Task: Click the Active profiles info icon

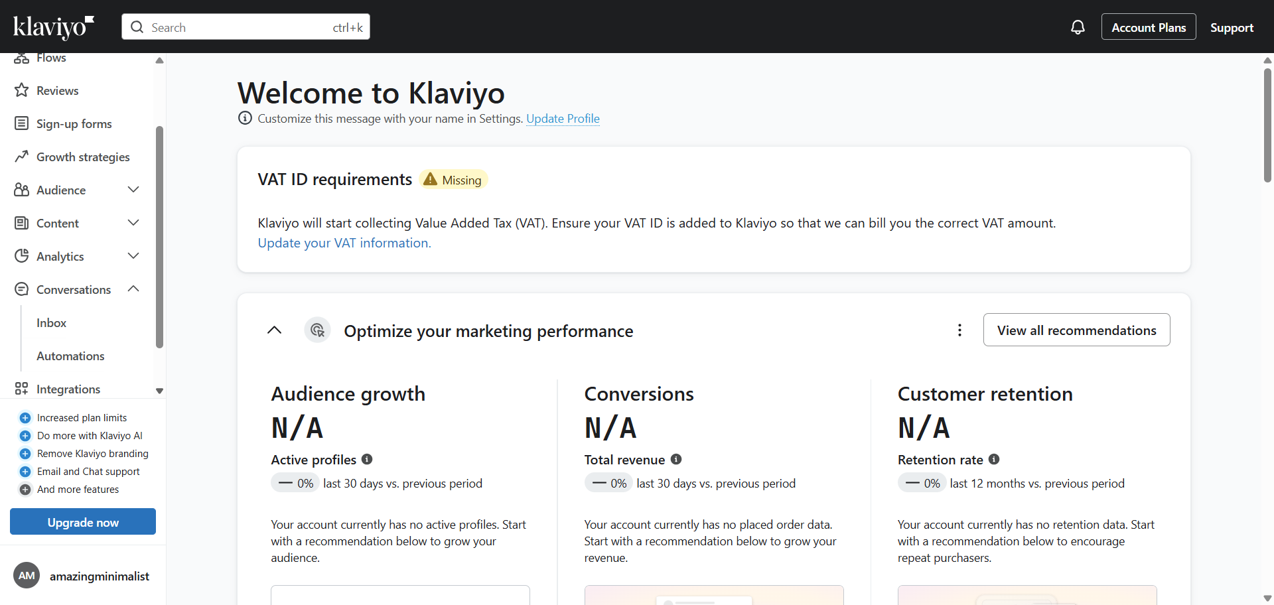Action: click(367, 459)
